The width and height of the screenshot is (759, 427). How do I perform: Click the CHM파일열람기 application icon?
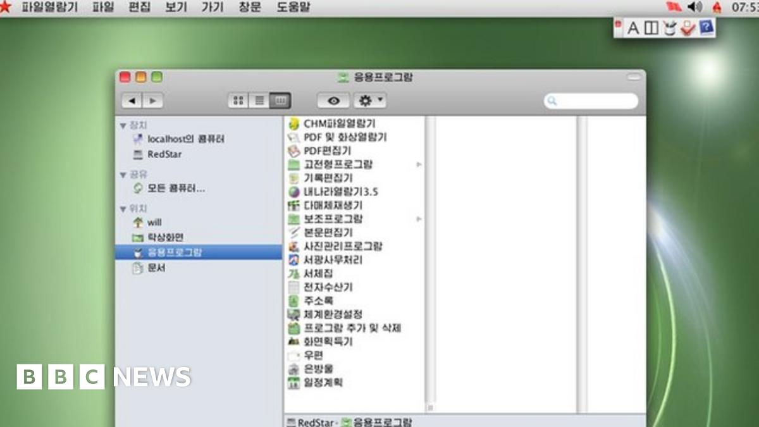293,124
